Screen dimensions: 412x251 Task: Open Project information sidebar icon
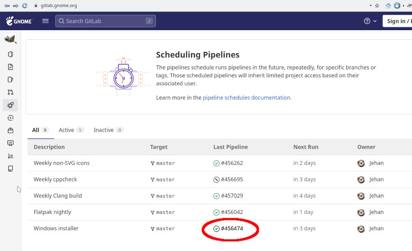[11, 54]
